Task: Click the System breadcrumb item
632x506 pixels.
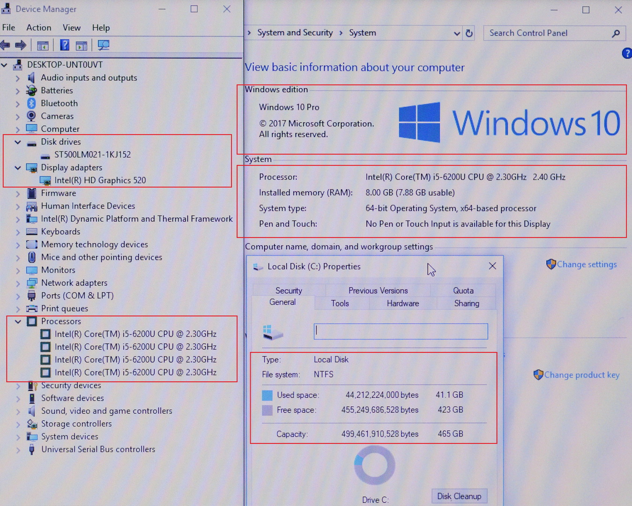Action: 363,33
